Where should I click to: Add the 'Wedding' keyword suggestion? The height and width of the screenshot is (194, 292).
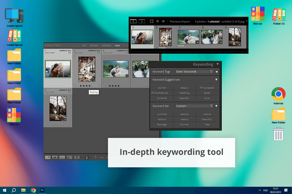click(x=184, y=93)
